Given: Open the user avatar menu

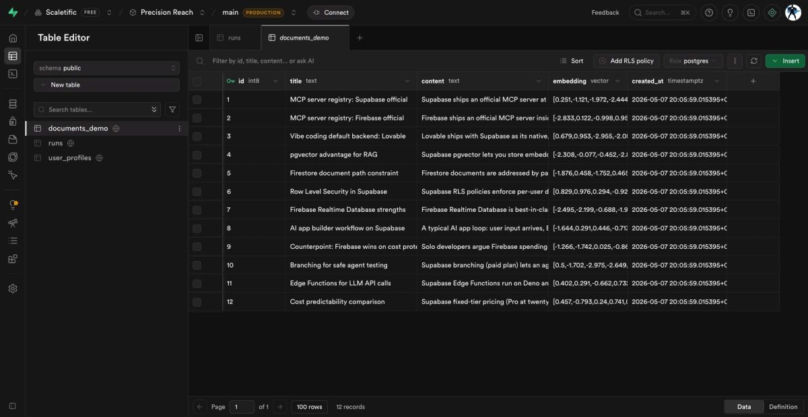Looking at the screenshot, I should pyautogui.click(x=793, y=12).
